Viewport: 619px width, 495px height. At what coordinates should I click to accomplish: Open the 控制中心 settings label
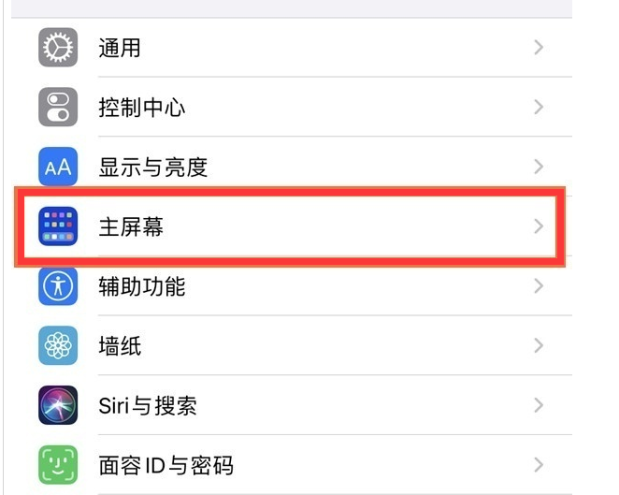[142, 108]
